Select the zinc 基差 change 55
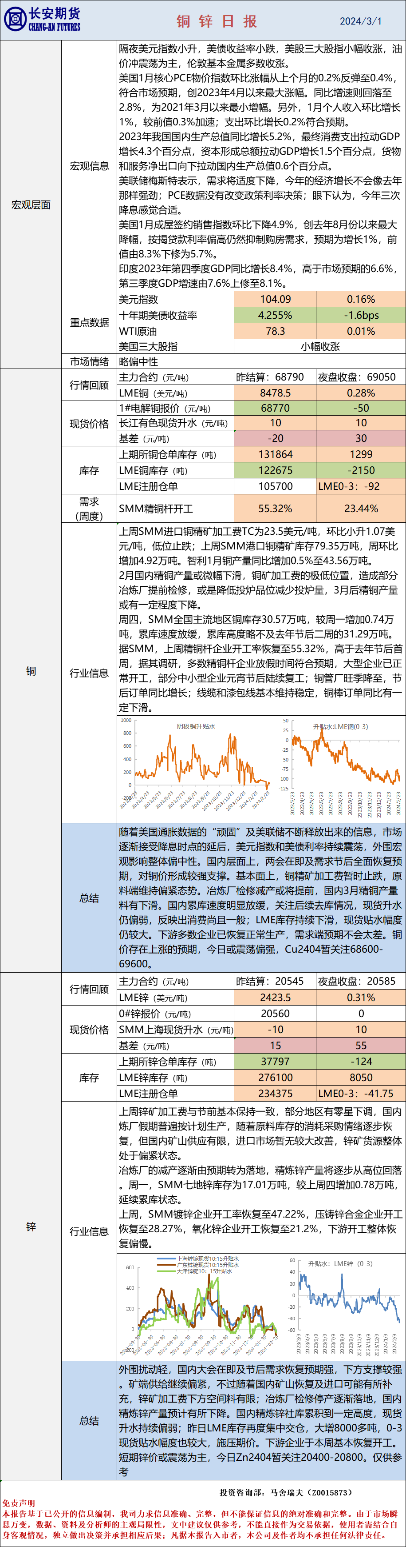The height and width of the screenshot is (1547, 406). pos(361,1045)
